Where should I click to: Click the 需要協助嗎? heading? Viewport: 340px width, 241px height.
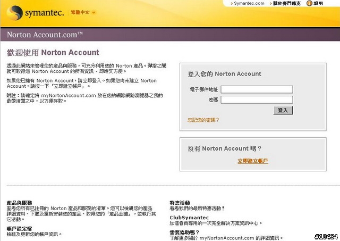184,232
